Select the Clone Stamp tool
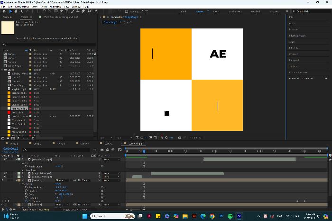The image size is (332, 221). (78, 11)
